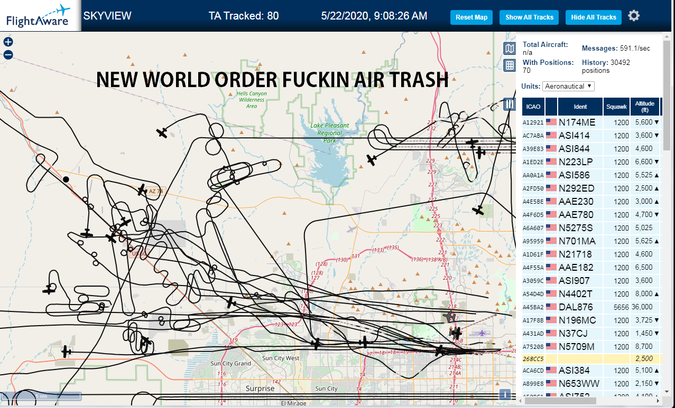Toggle the grid view icon
Viewport: 675px width, 408px height.
pyautogui.click(x=510, y=65)
